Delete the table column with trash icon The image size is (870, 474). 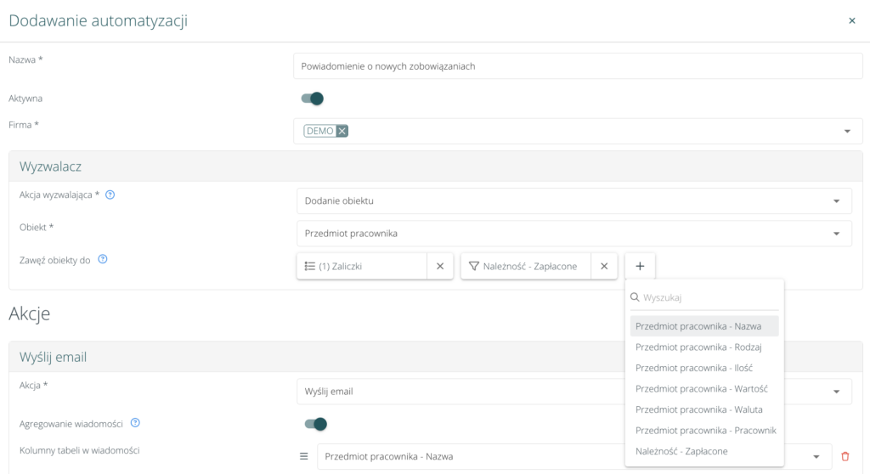pyautogui.click(x=845, y=457)
